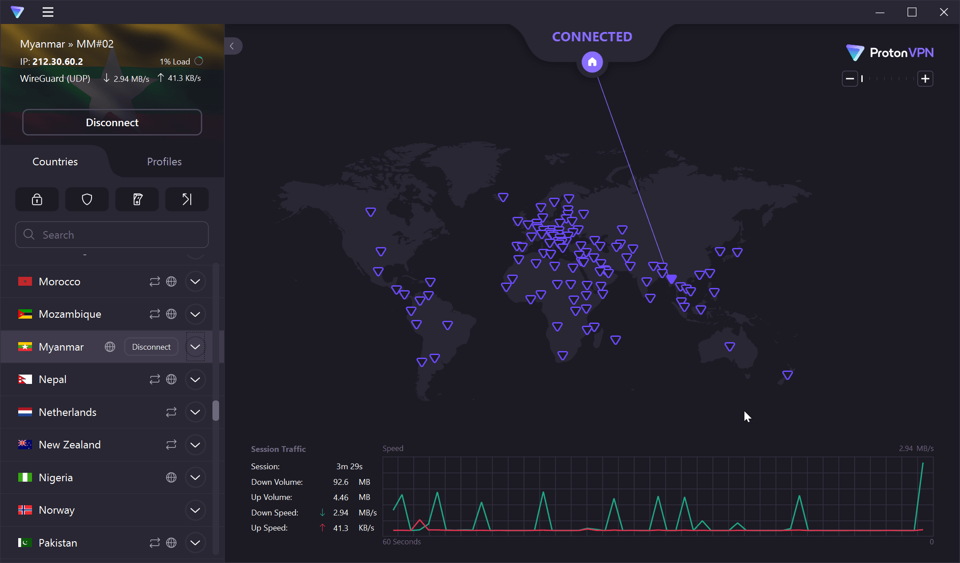Click the country list scrollbar thumb
This screenshot has width=960, height=563.
[x=216, y=411]
